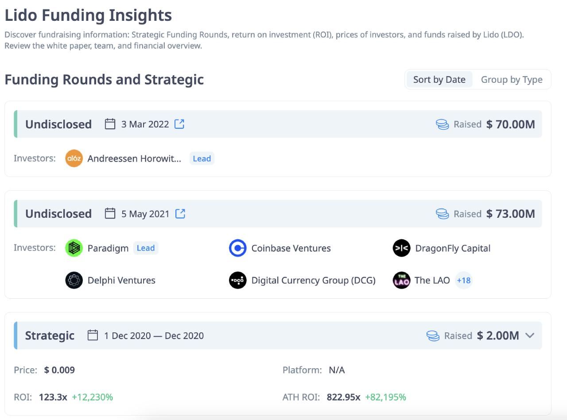Click the Andreessen Horowitz a16z logo
Screen dimensions: 567x420
point(74,158)
